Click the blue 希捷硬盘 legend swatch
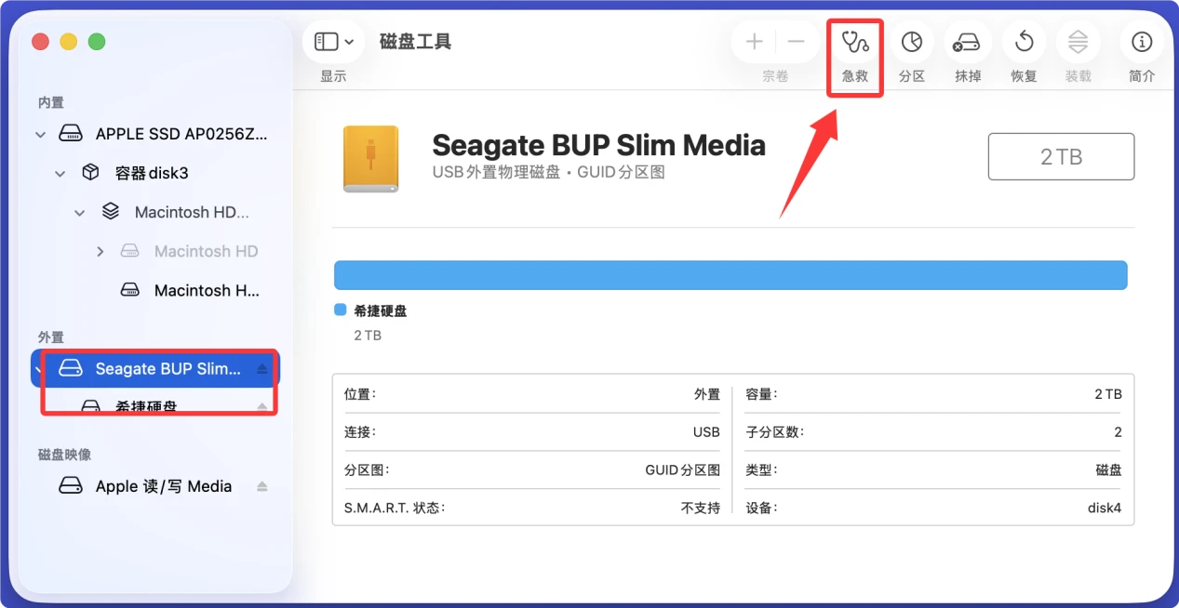 click(340, 311)
